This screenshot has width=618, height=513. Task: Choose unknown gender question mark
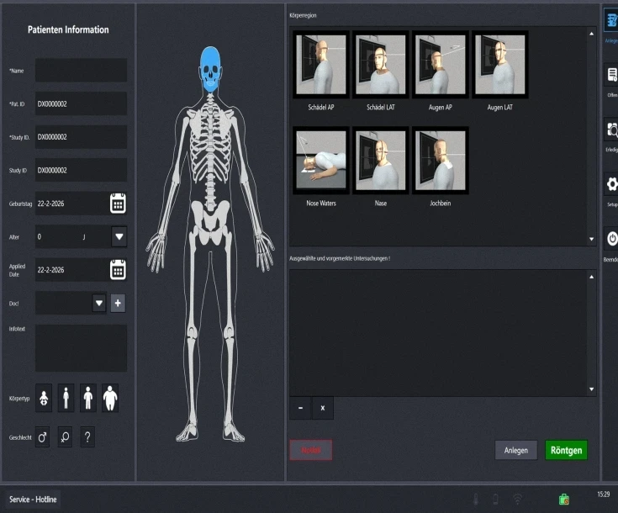coord(87,437)
